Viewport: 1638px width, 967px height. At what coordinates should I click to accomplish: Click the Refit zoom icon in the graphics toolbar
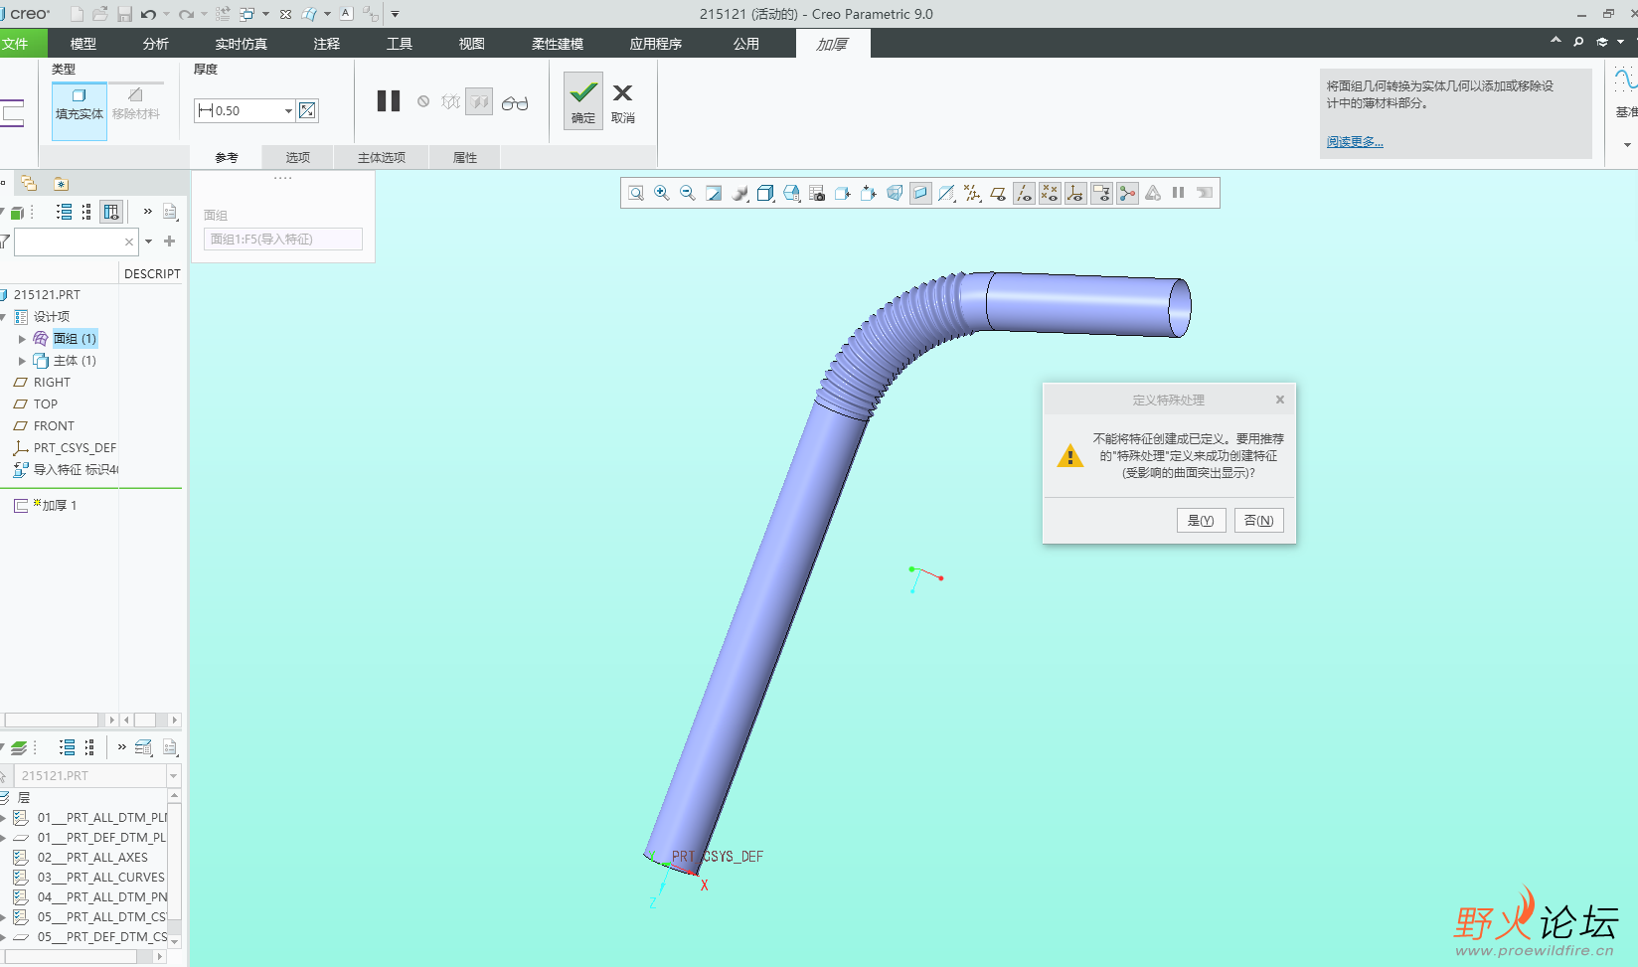pyautogui.click(x=636, y=193)
